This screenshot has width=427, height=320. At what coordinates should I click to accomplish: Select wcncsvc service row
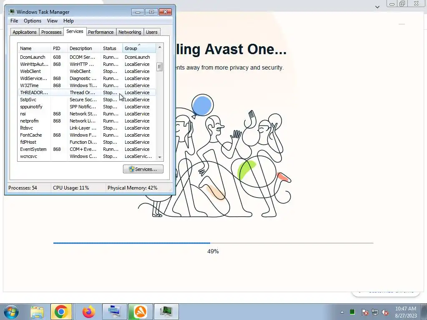tap(87, 156)
